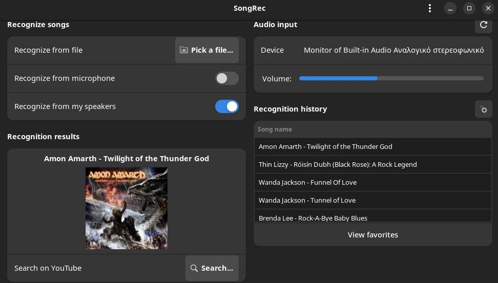The width and height of the screenshot is (498, 283).
Task: Click the Amon Amarth album cover
Action: 127,208
